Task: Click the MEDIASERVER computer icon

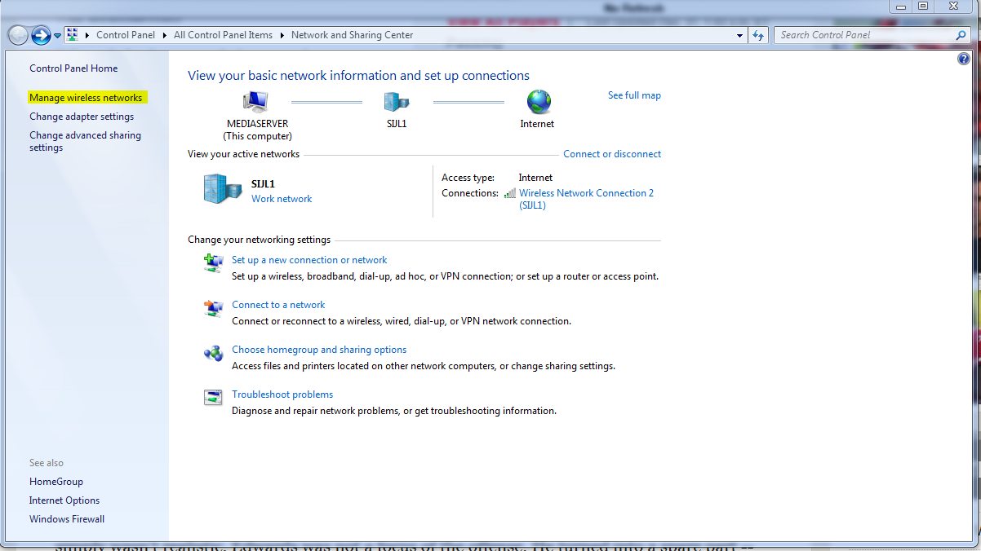Action: click(256, 102)
